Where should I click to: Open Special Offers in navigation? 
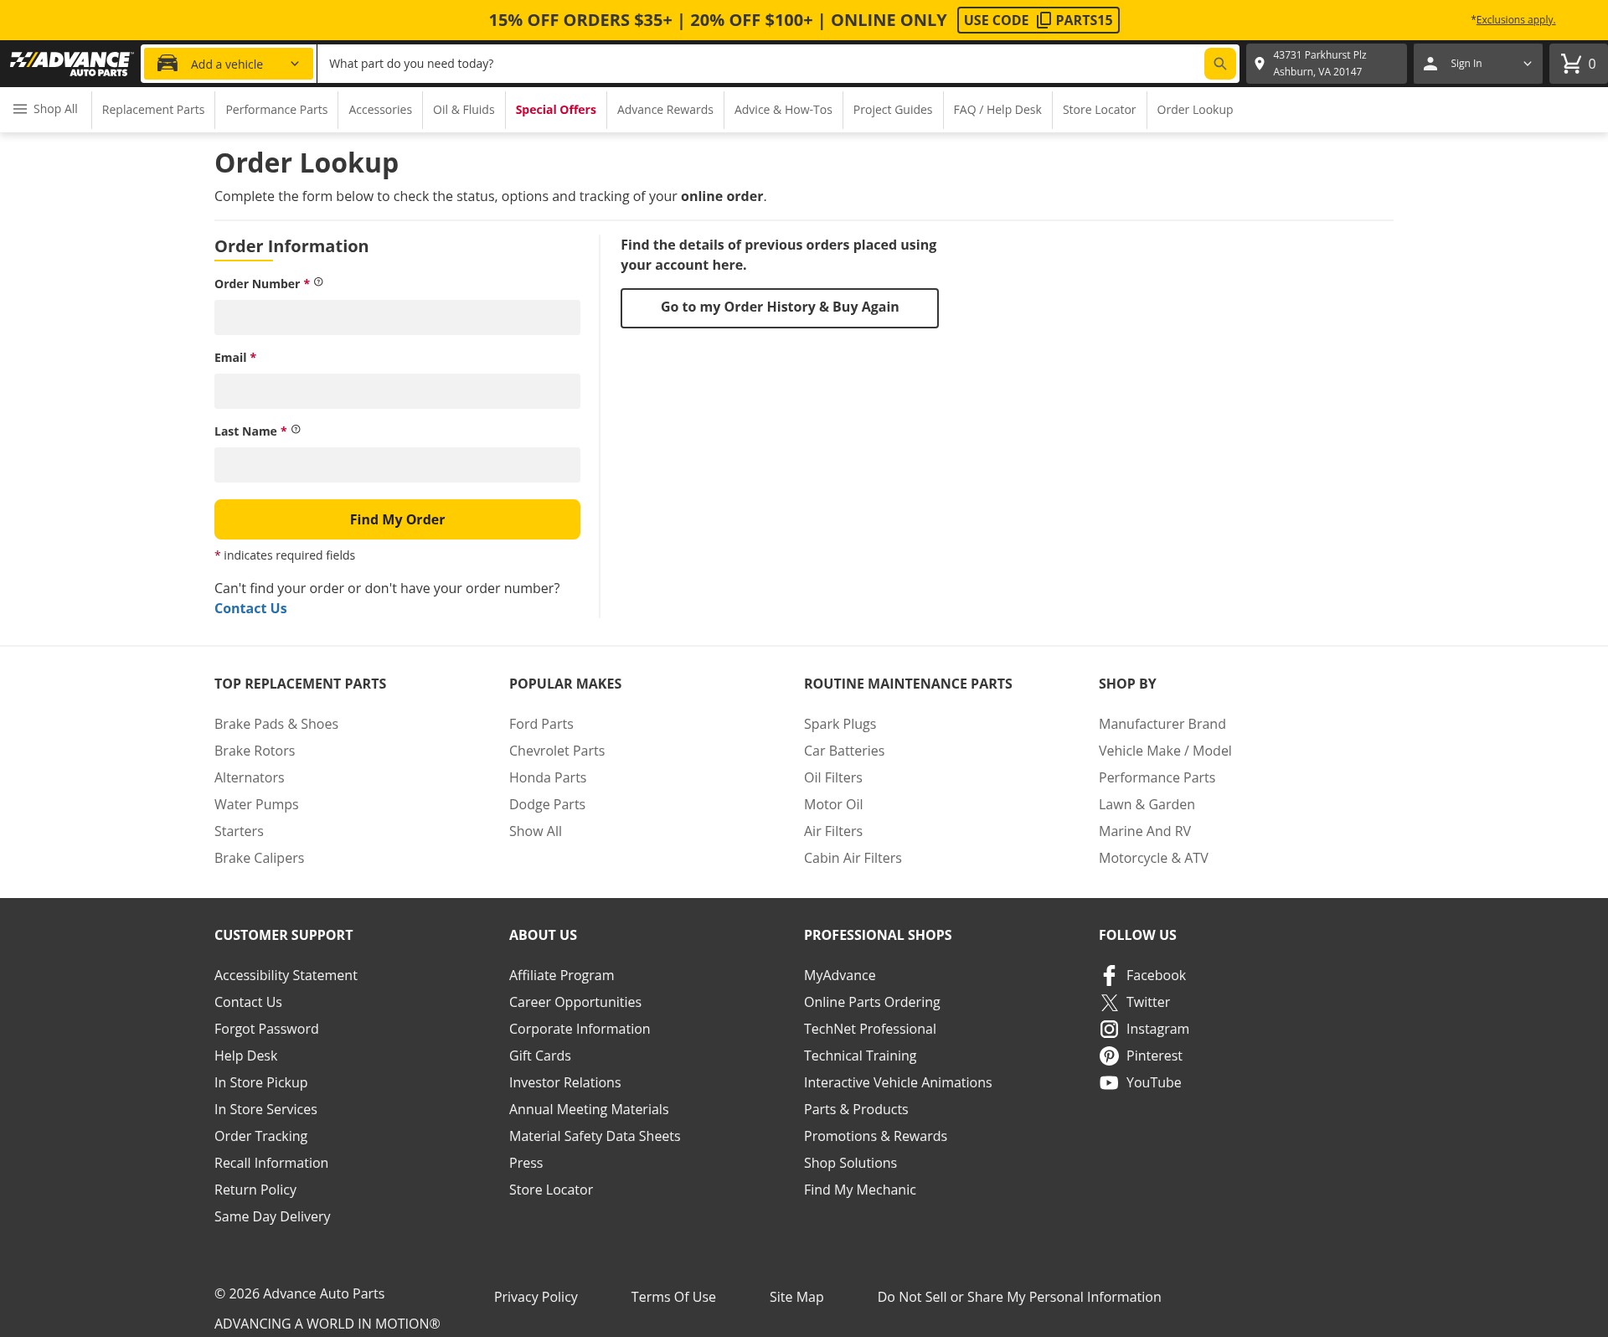point(555,110)
